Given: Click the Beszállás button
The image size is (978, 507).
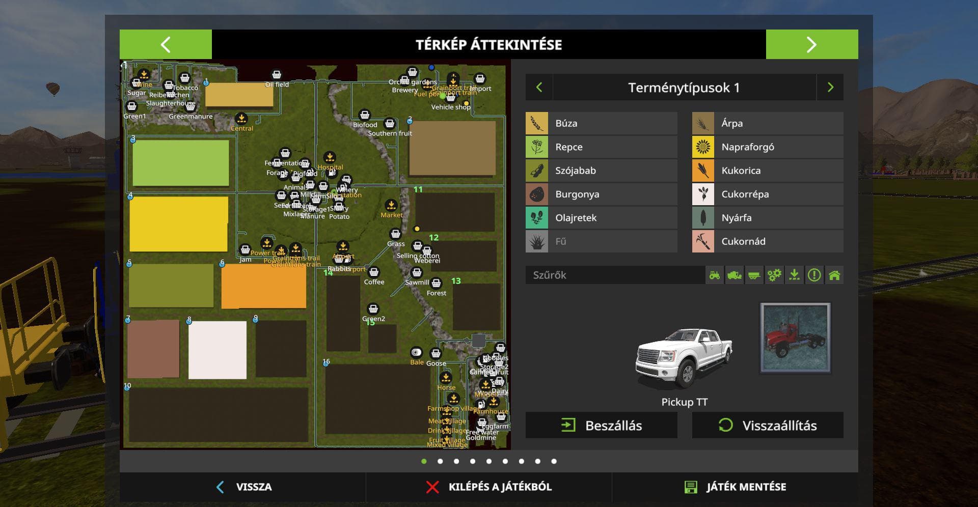Looking at the screenshot, I should pos(602,426).
